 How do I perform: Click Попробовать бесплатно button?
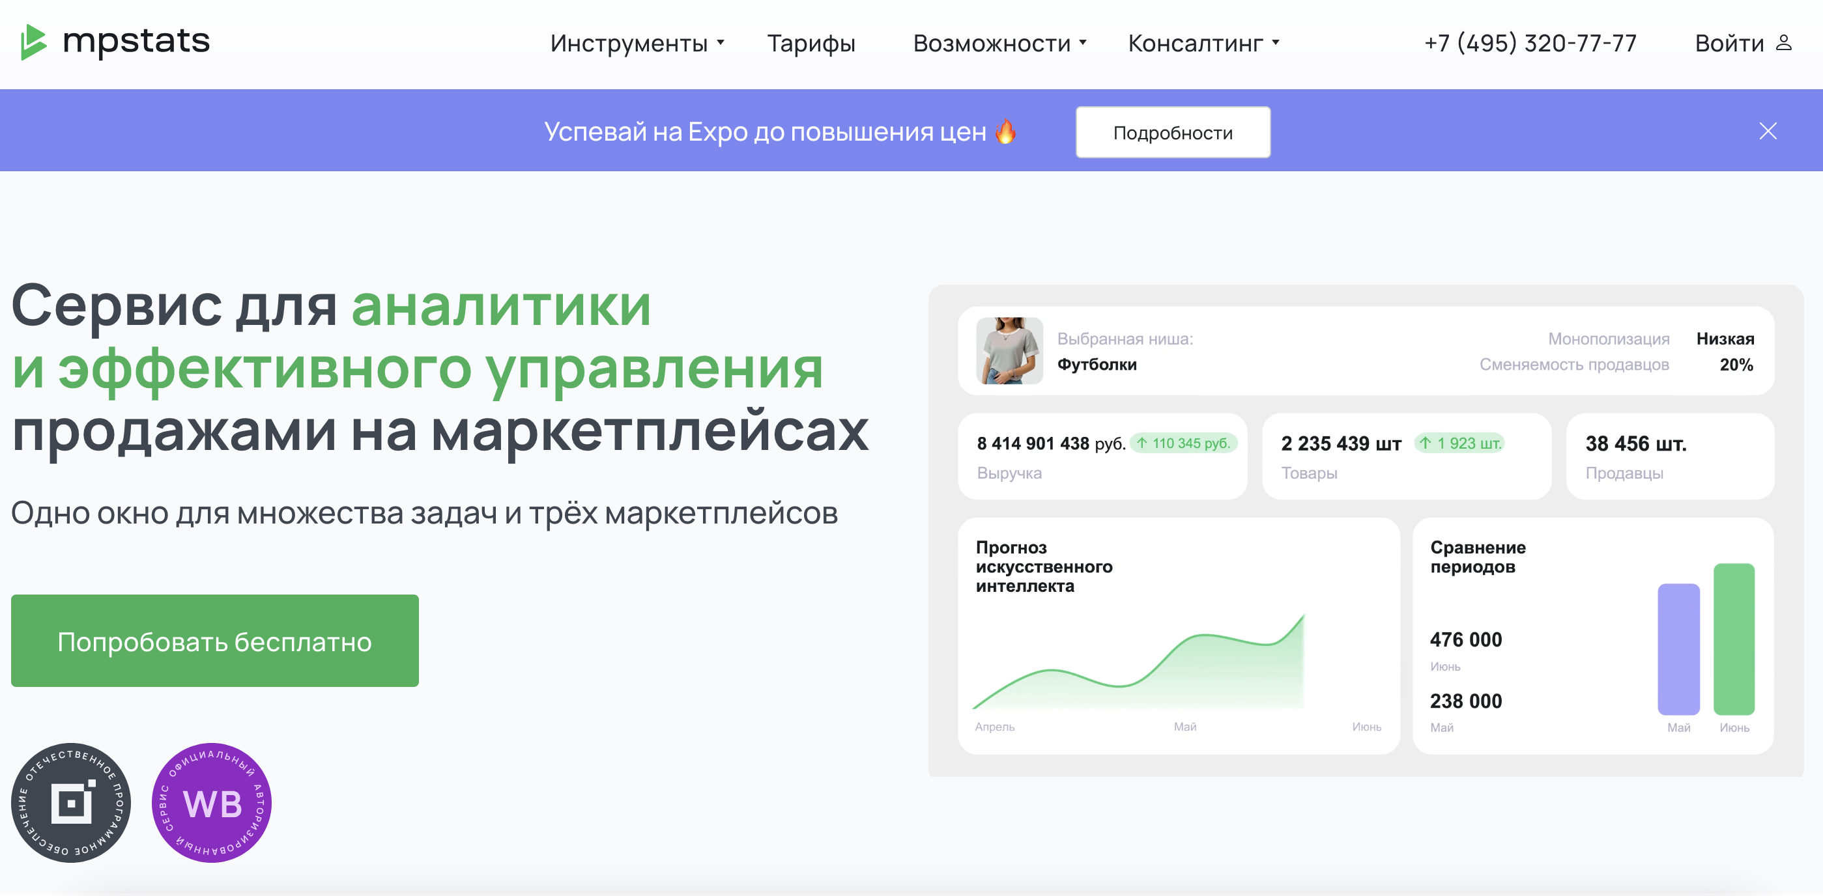[214, 641]
